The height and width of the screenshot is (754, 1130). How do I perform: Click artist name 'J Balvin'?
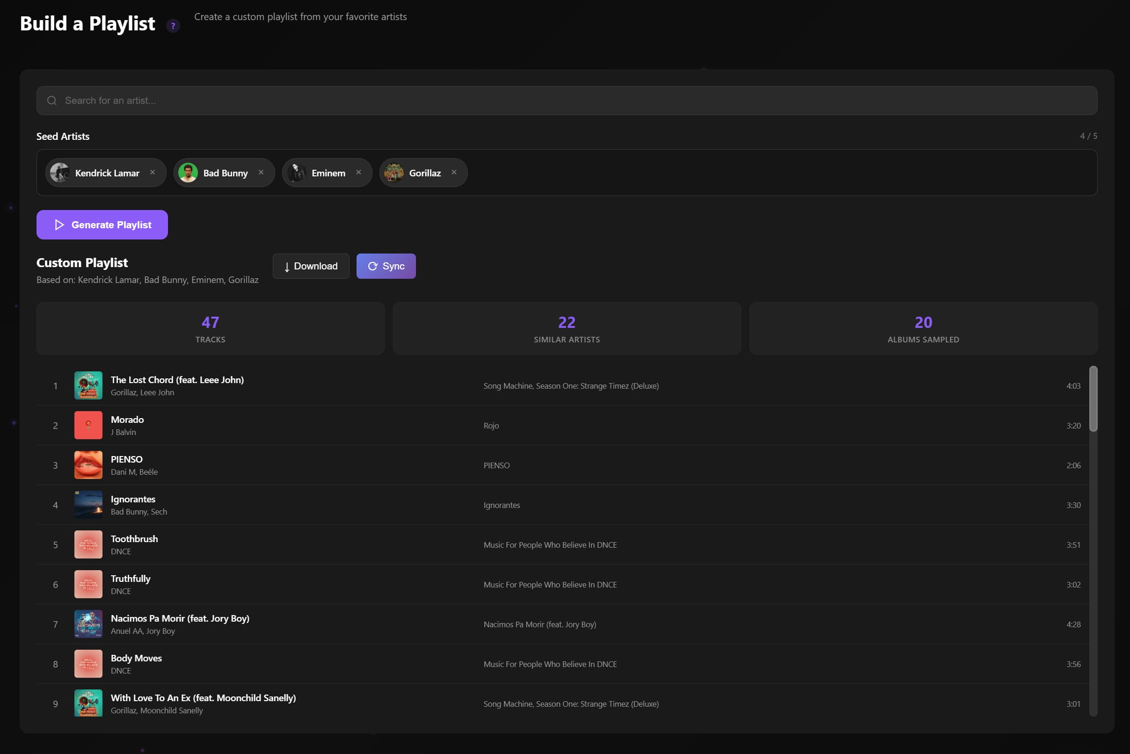tap(124, 432)
